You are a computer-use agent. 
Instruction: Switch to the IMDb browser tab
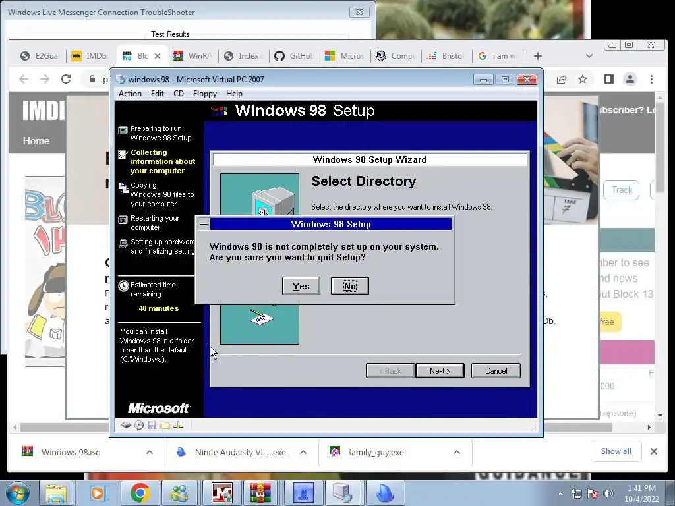pos(90,56)
